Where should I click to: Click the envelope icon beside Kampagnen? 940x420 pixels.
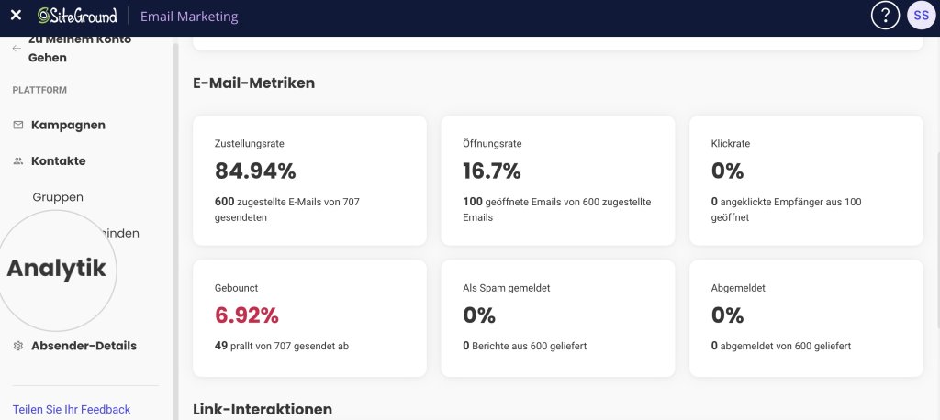click(x=18, y=125)
